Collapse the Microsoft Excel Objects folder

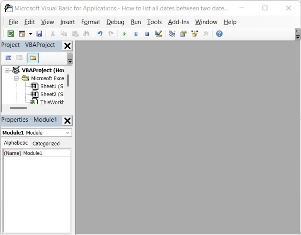pyautogui.click(x=16, y=78)
